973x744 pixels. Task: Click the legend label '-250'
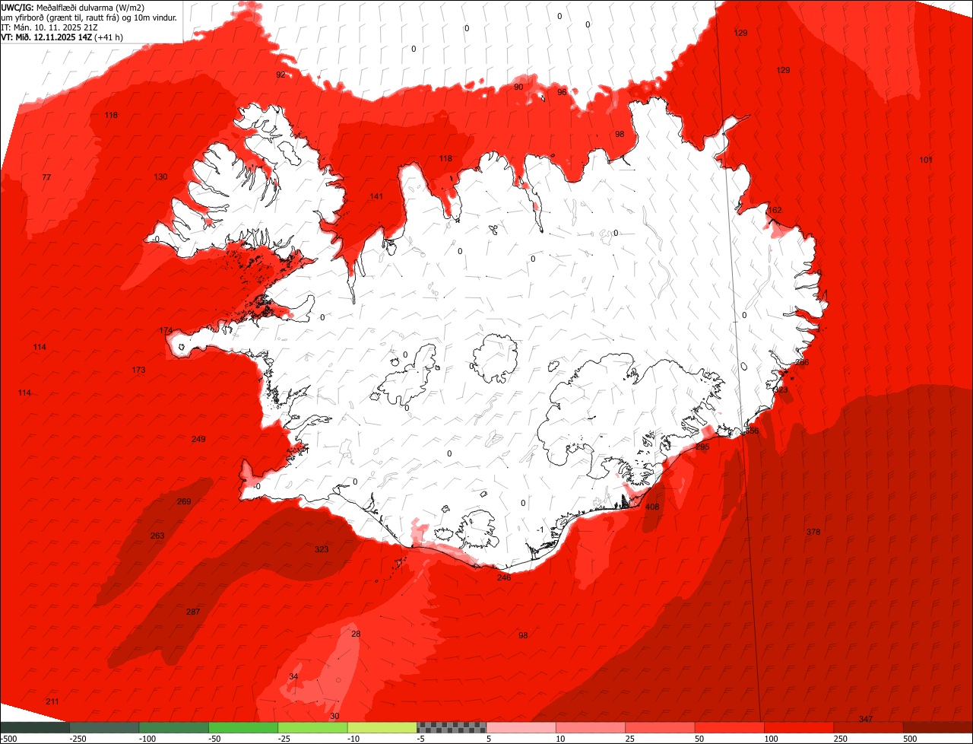click(x=77, y=739)
